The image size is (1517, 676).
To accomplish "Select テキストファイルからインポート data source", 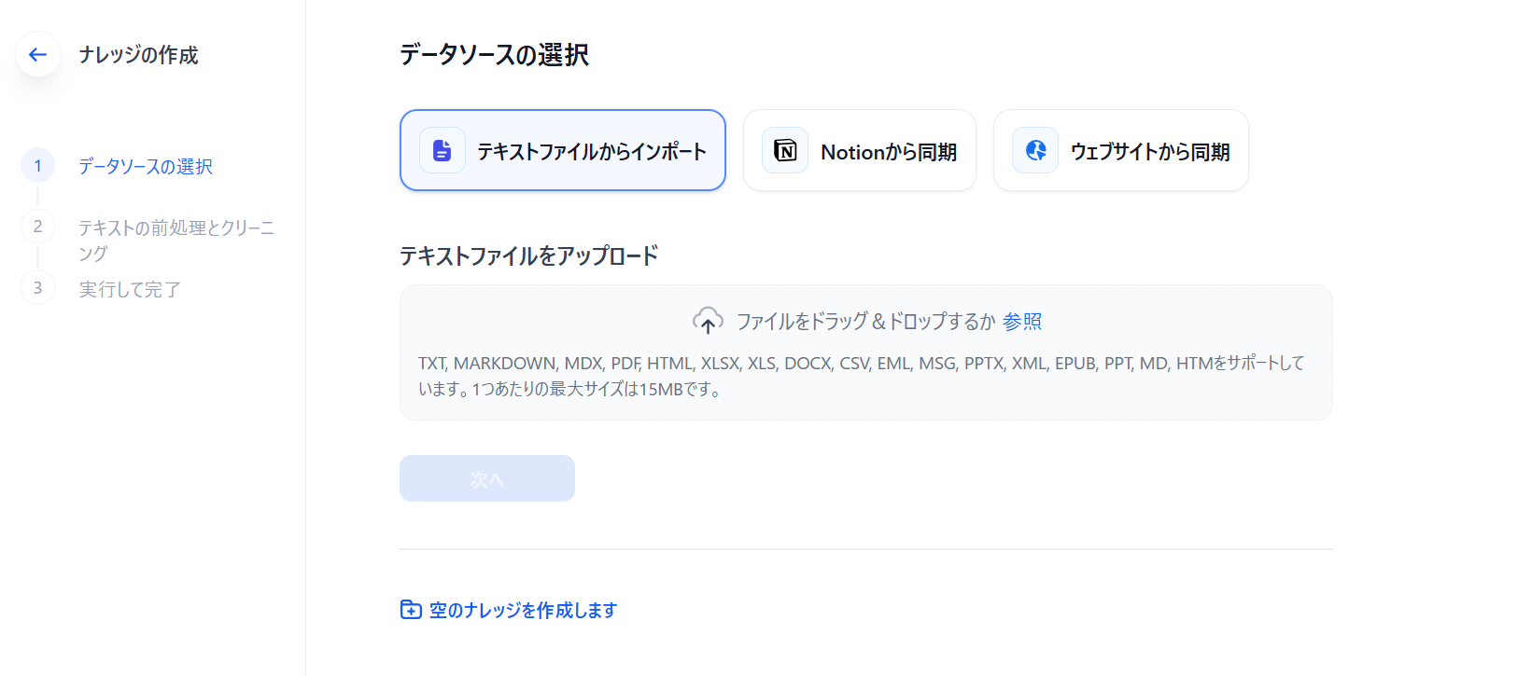I will pyautogui.click(x=563, y=150).
